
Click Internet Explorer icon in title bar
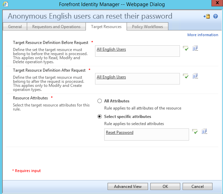pos(5,4)
